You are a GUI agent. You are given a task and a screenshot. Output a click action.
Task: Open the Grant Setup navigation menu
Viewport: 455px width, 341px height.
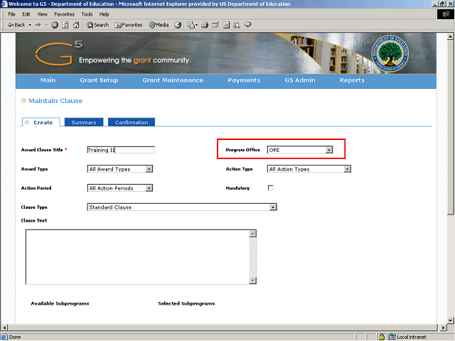click(99, 80)
